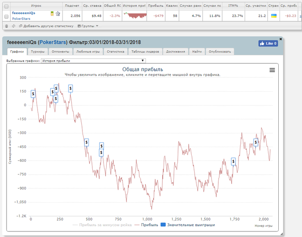Screen dimensions: 302x237
Task: Check the feeeeeeniQs row checkbox
Action: pyautogui.click(x=6, y=16)
